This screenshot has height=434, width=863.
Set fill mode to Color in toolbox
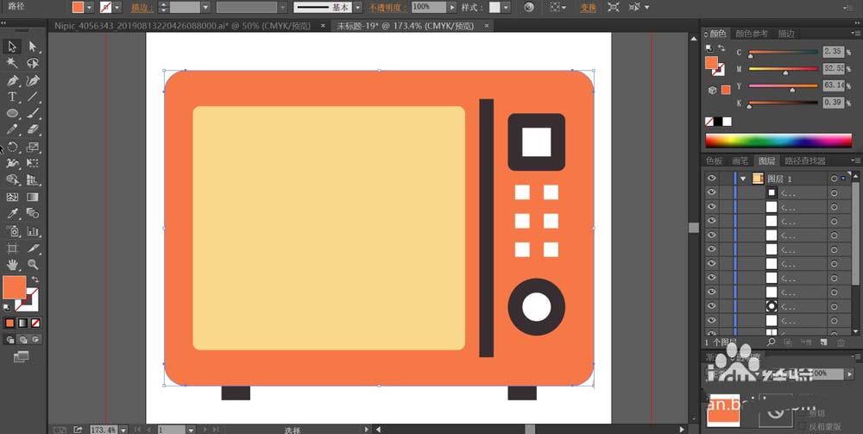point(9,323)
